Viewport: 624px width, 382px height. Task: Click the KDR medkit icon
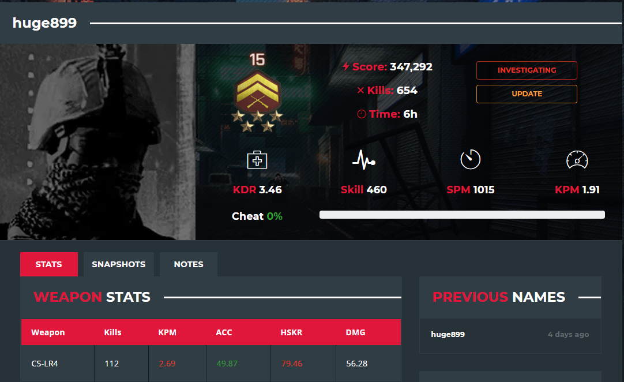257,160
